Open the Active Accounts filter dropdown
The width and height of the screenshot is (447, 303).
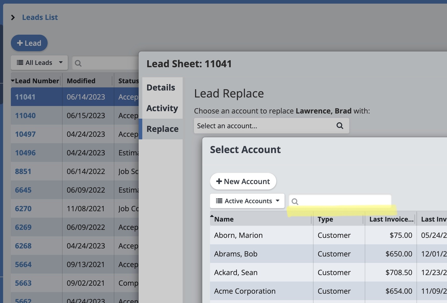tap(247, 201)
